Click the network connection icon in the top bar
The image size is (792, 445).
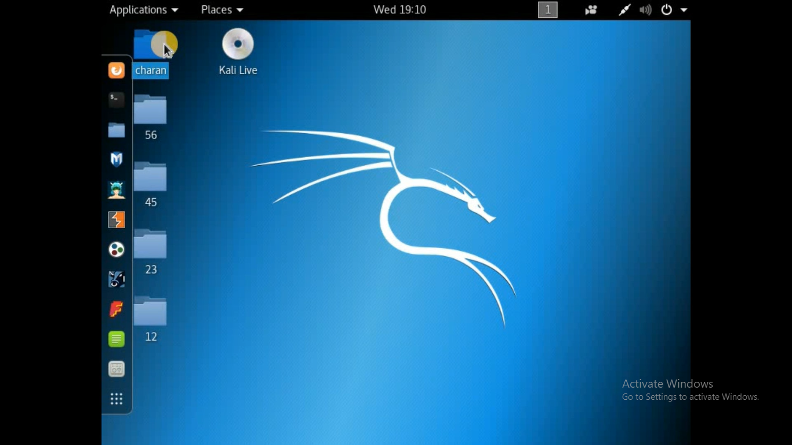coord(624,9)
